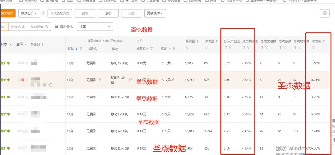335x155 pixels.
Task: Open filter for 移动 quality score column
Action: coord(81,49)
